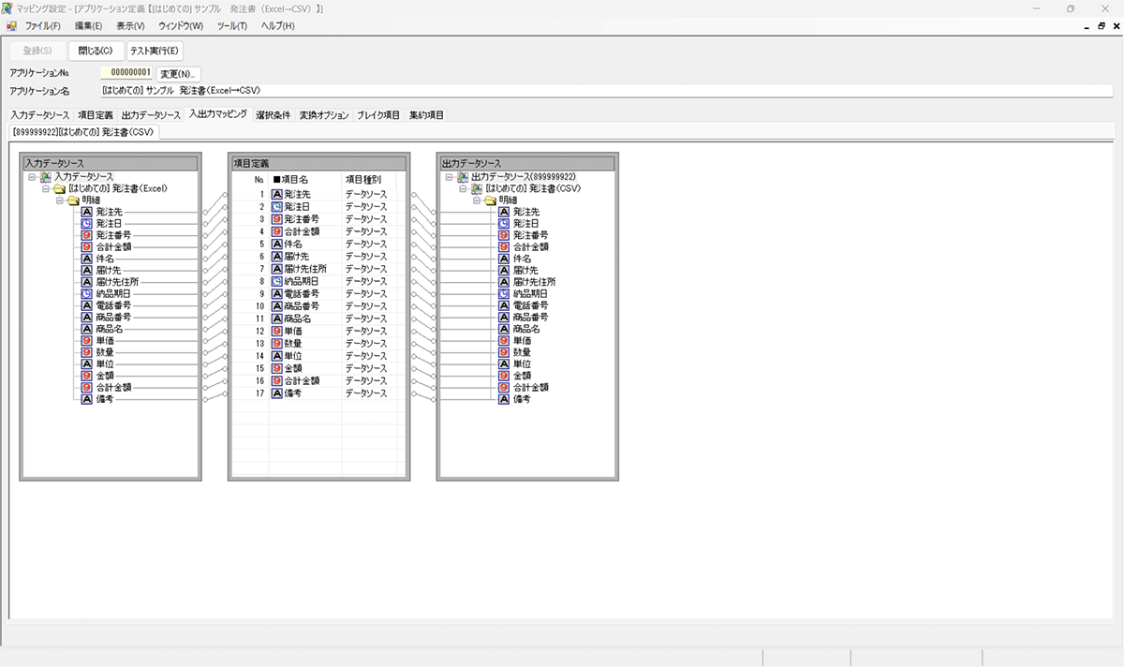Collapse the 入力データソース root tree node

tap(32, 177)
